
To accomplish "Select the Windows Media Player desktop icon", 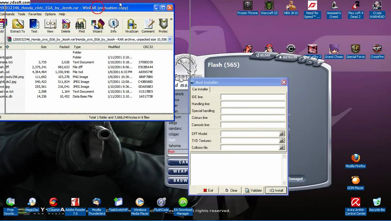I will tap(140, 207).
